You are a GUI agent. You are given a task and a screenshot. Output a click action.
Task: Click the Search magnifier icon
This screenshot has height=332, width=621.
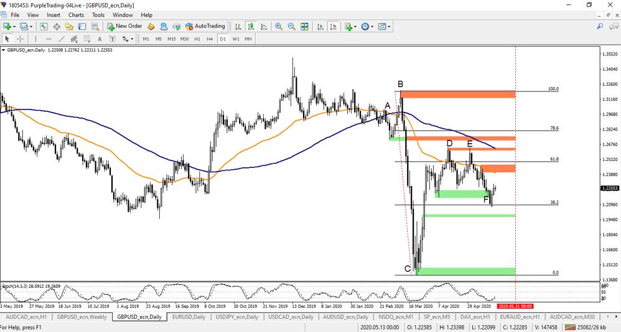[600, 26]
